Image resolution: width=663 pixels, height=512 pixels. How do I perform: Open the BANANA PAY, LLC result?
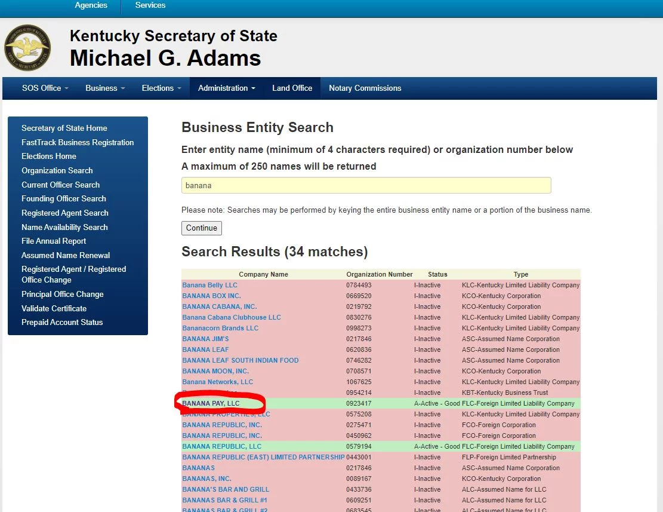[211, 403]
